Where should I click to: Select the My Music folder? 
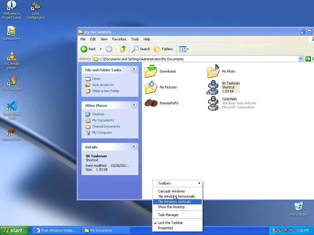[221, 71]
